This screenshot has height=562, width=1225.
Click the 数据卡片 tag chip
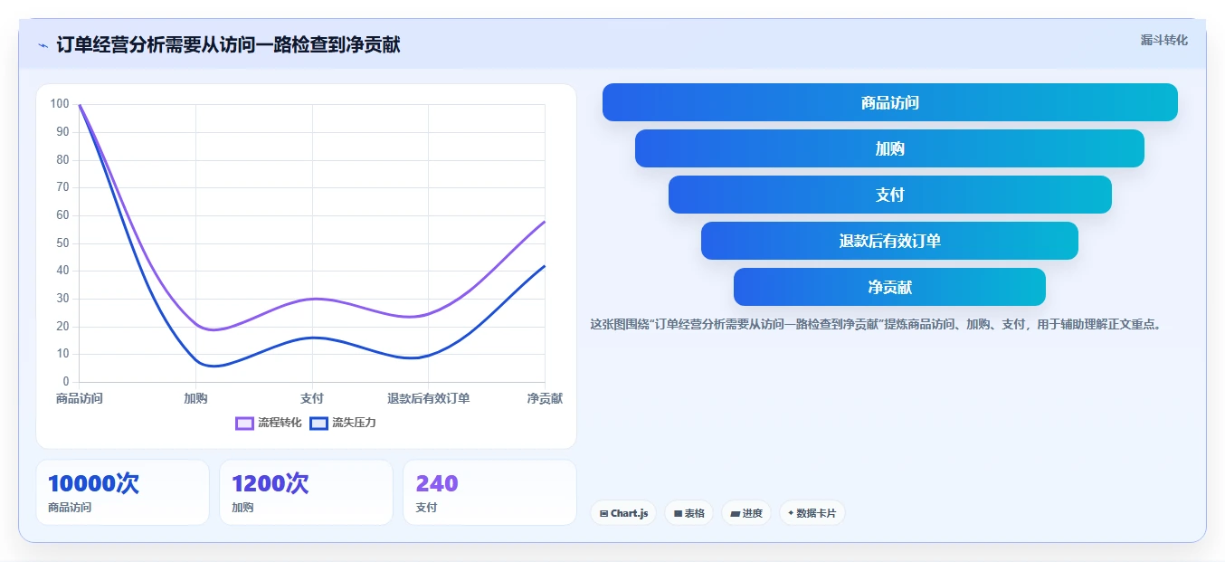pyautogui.click(x=812, y=513)
